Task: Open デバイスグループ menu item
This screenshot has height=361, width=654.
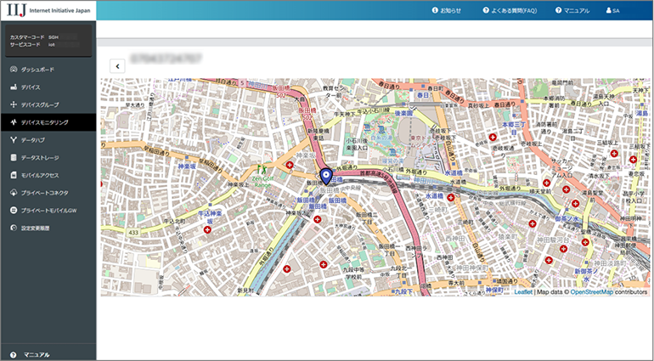Action: point(48,104)
